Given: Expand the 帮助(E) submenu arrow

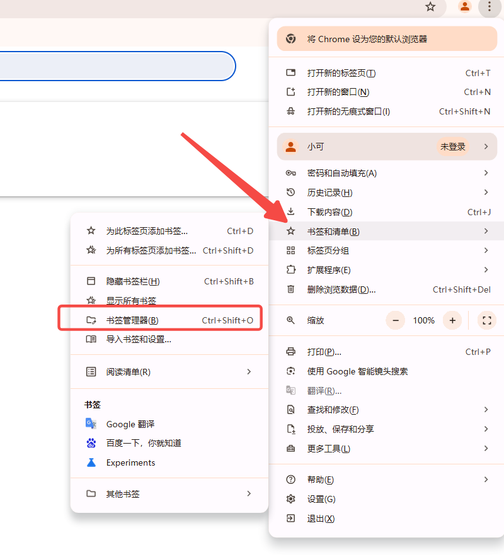Looking at the screenshot, I should (486, 479).
